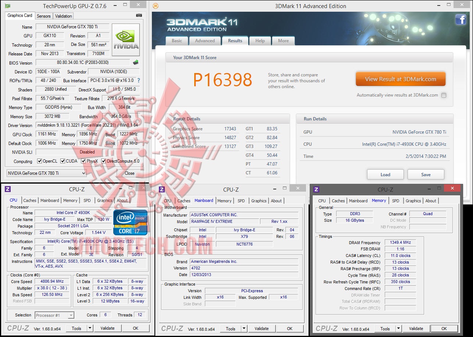The height and width of the screenshot is (337, 473).
Task: Click the BIOS save chip icon in GPU-Z
Action: click(136, 62)
